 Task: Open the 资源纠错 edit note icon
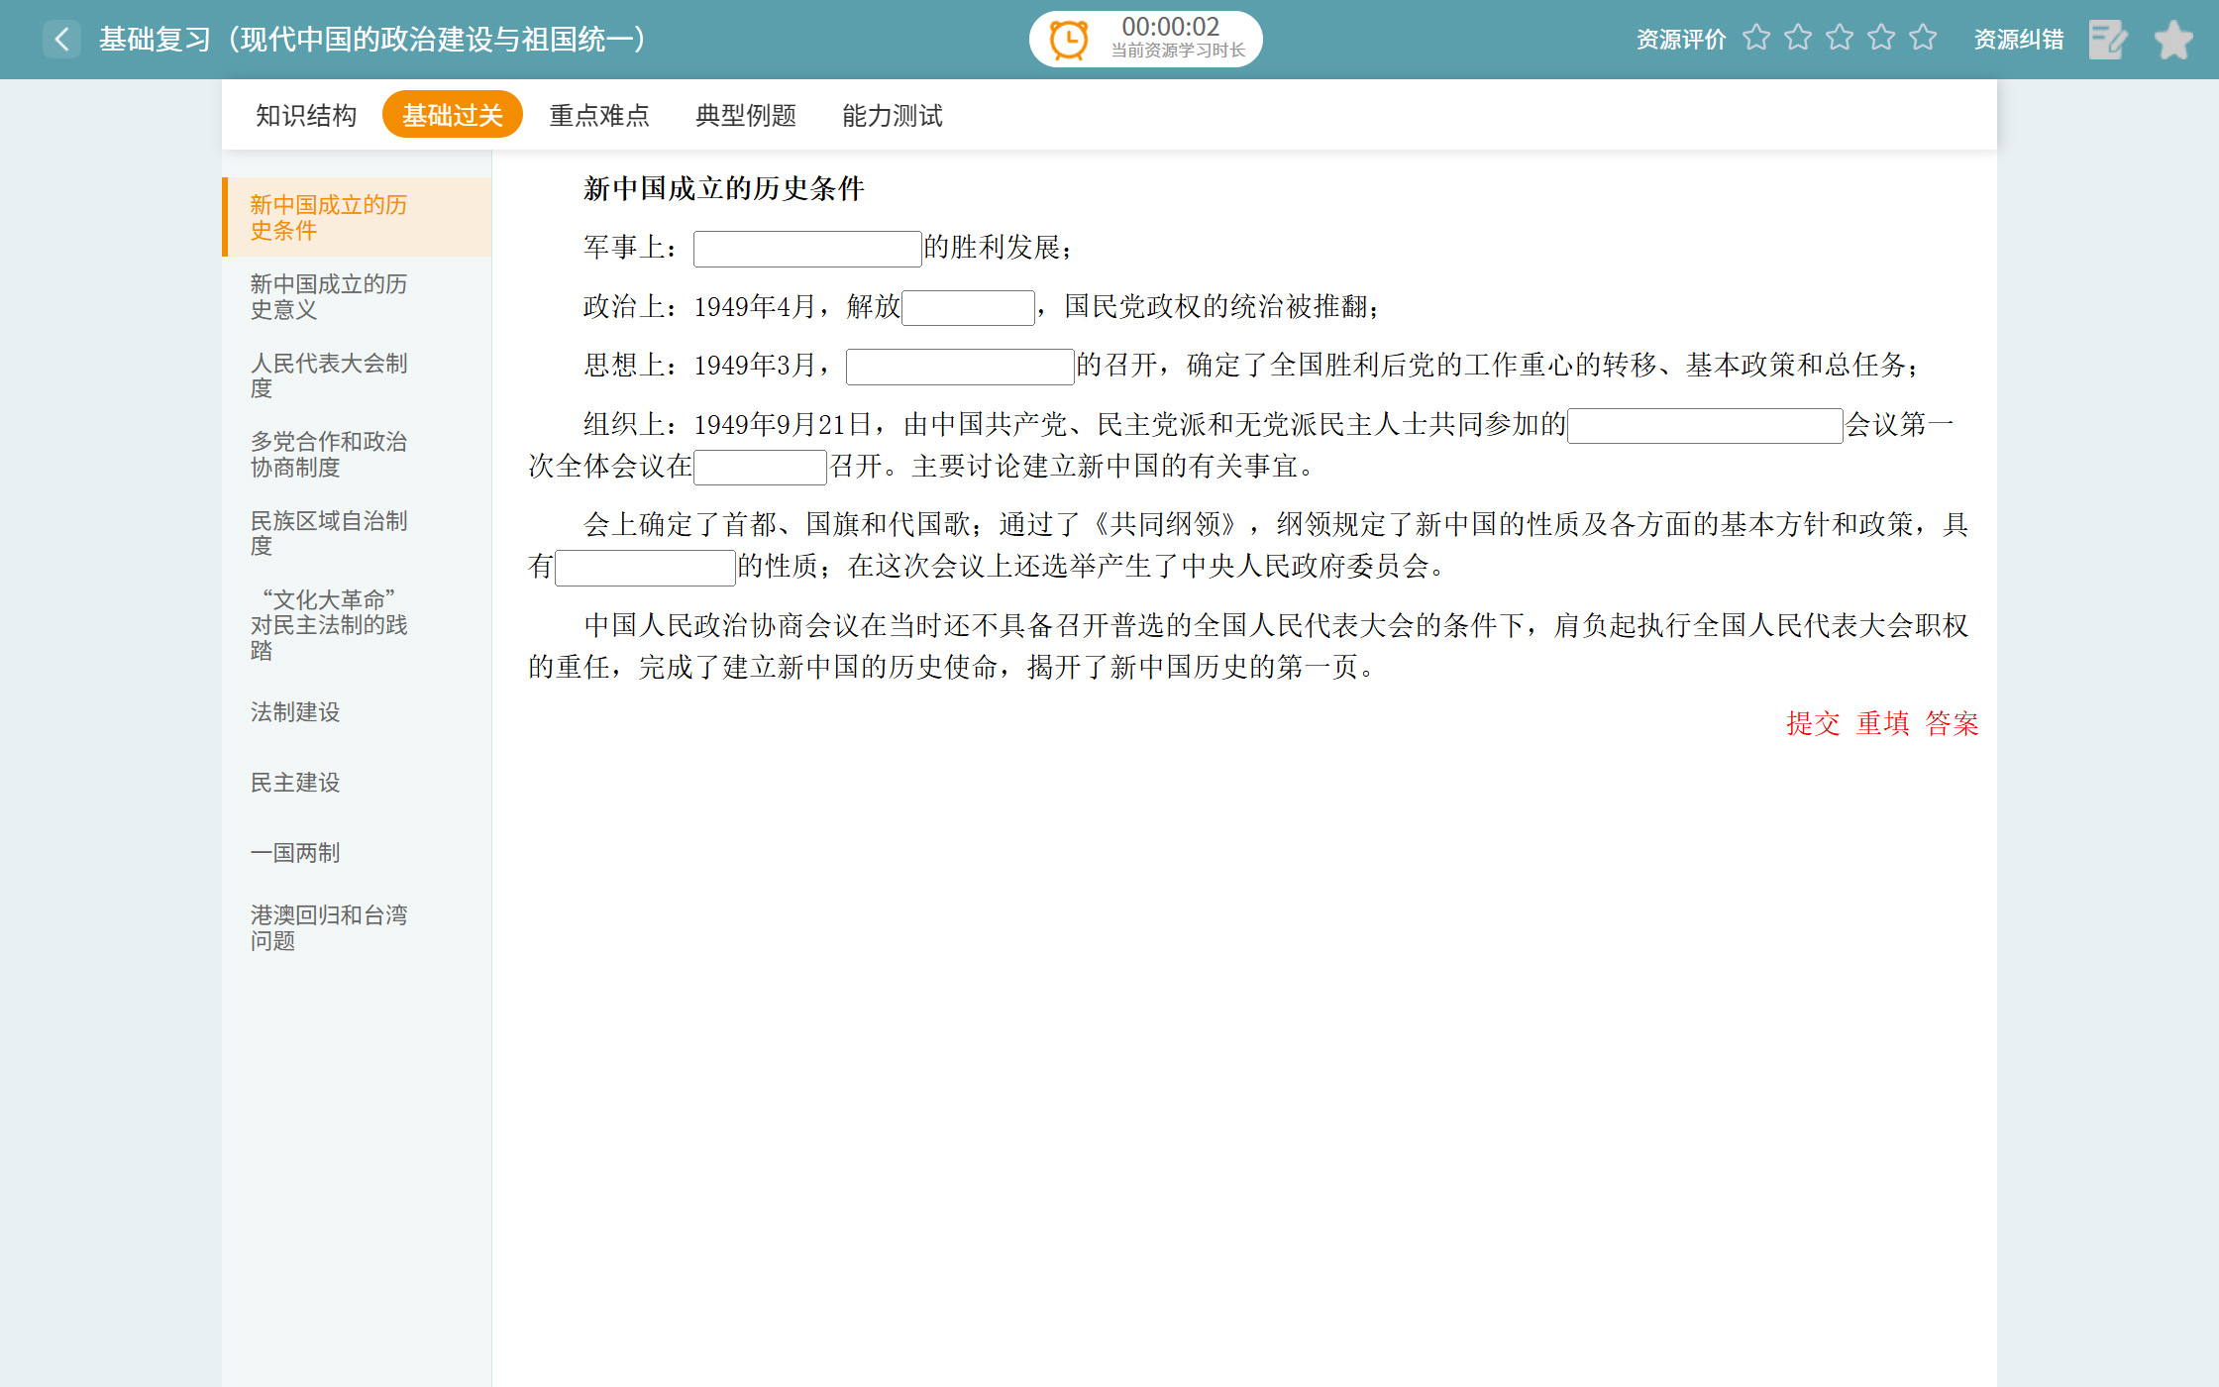[2107, 40]
